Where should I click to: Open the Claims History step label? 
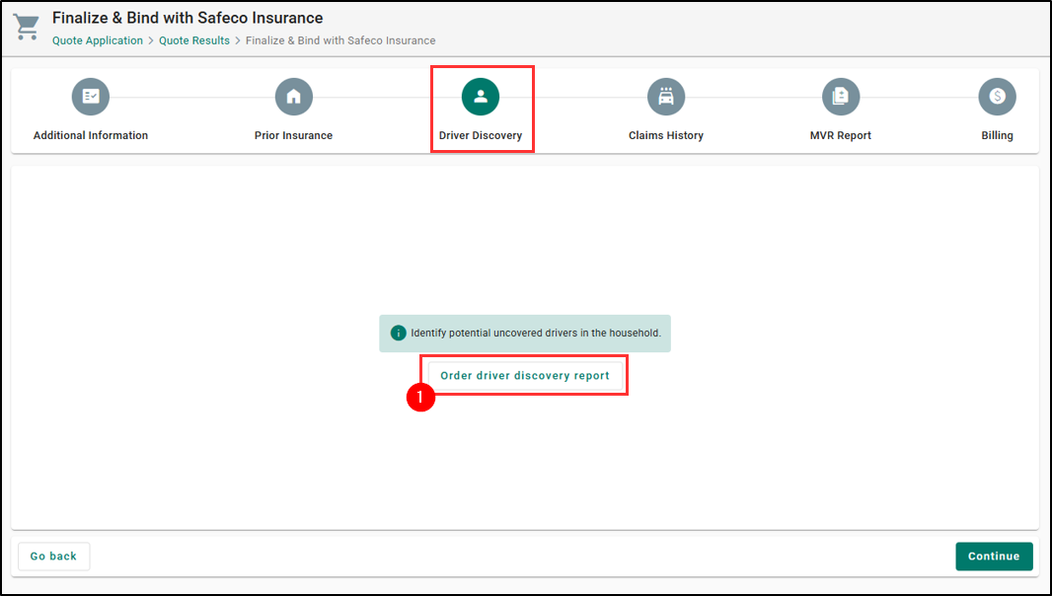[x=666, y=135]
